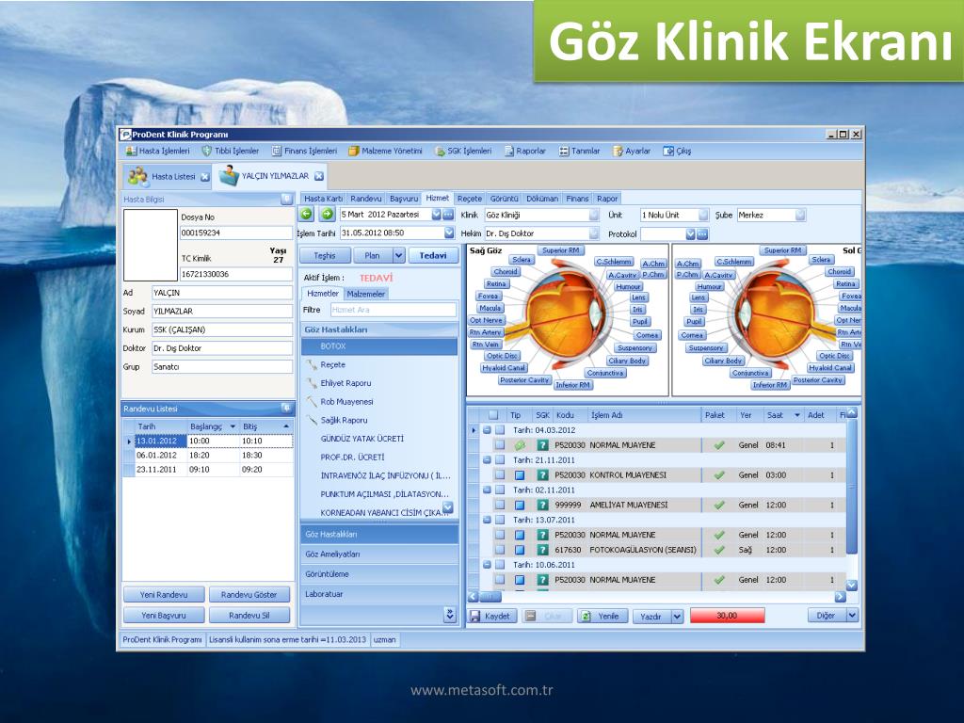The width and height of the screenshot is (964, 723).
Task: Open Sağlık Raporu service item
Action: click(x=344, y=420)
